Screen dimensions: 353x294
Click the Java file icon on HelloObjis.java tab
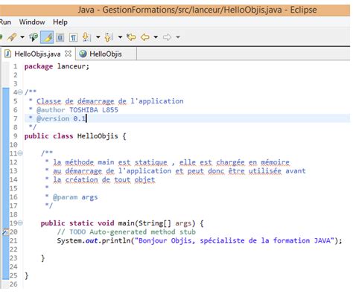click(8, 54)
